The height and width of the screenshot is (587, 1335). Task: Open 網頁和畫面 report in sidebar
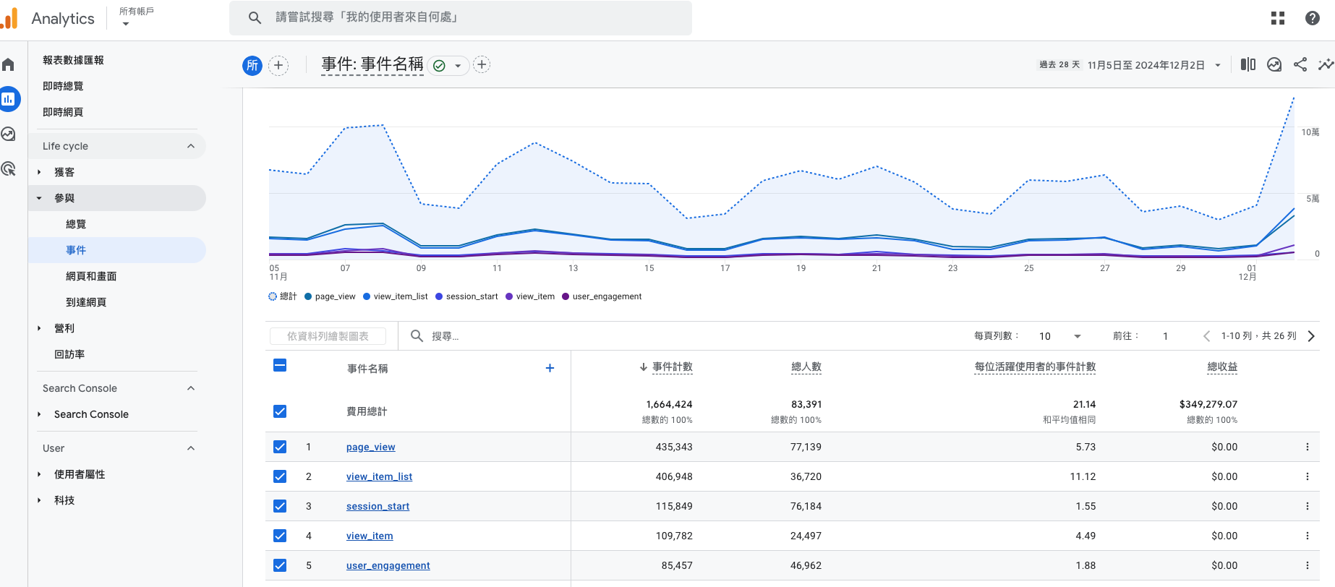91,276
